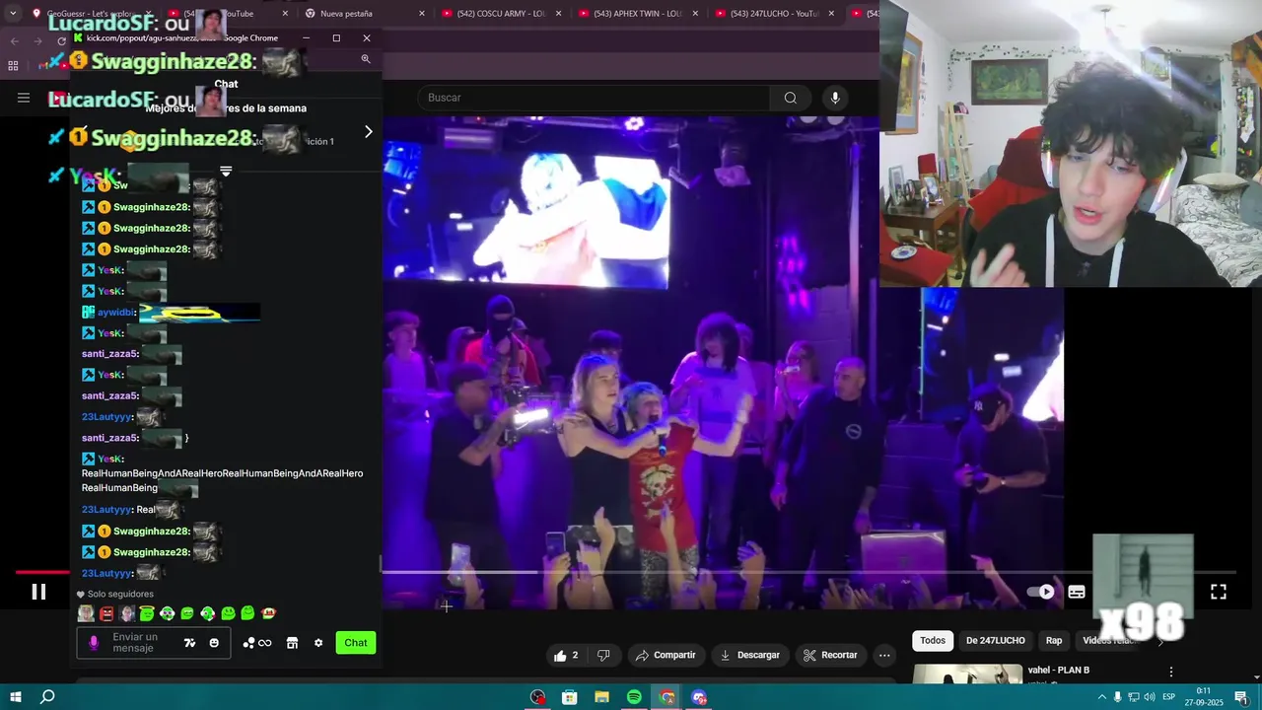Open the channel points bubbles icon
1262x710 pixels.
point(256,643)
